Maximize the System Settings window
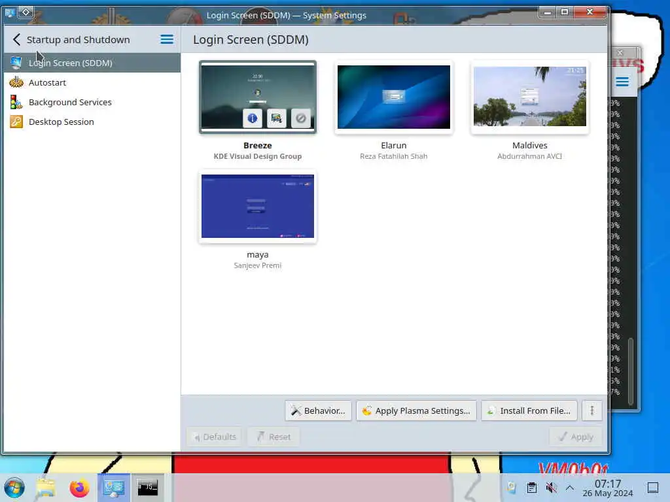 coord(565,12)
